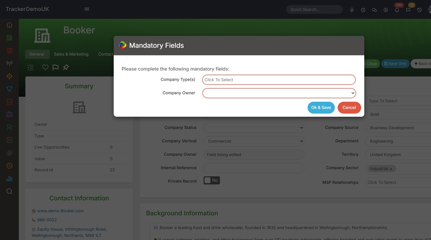This screenshot has width=431, height=240.
Task: Open the chat bubbles icon
Action: [374, 10]
